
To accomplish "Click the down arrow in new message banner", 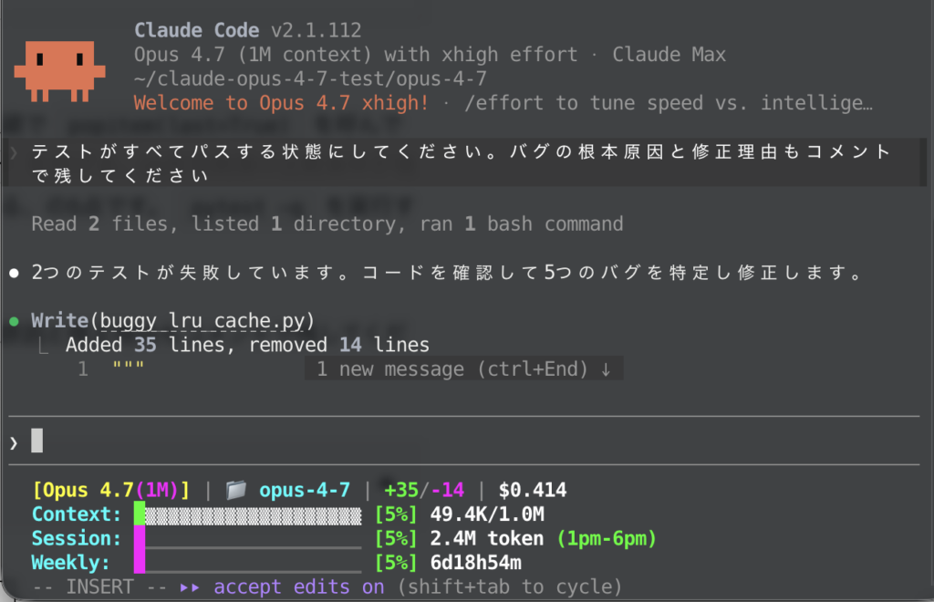I will [x=607, y=368].
